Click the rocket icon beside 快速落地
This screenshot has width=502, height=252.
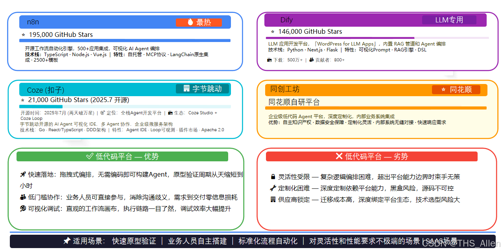pos(23,174)
